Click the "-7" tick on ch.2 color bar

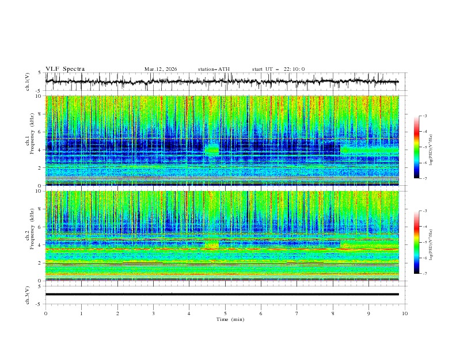[424, 273]
